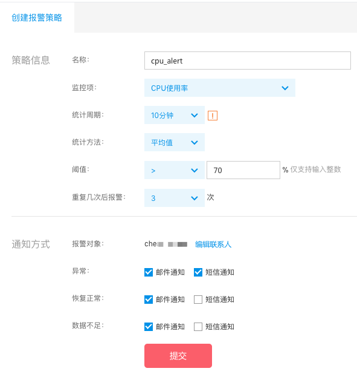The width and height of the screenshot is (357, 377).
Task: Click the orange exclamation warning icon
Action: (x=213, y=116)
